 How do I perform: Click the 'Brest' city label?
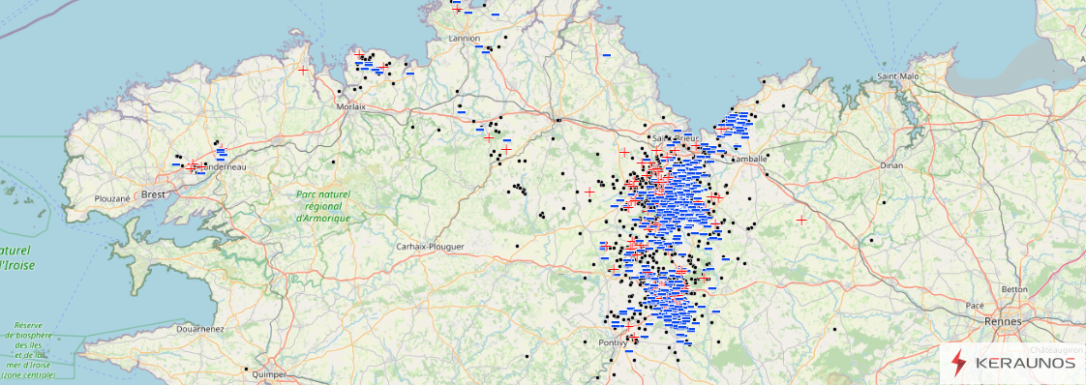[x=153, y=195]
